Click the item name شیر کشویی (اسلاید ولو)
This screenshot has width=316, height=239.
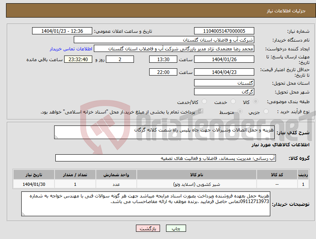click(196, 184)
